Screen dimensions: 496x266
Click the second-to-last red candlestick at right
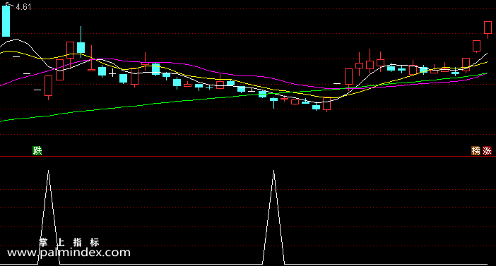[x=476, y=46]
